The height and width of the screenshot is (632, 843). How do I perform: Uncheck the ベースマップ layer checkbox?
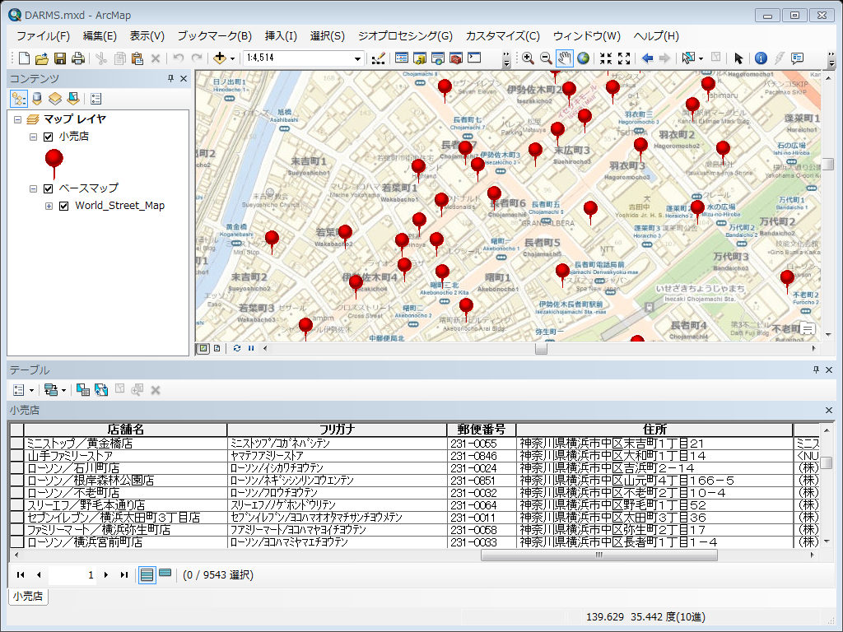pyautogui.click(x=48, y=188)
